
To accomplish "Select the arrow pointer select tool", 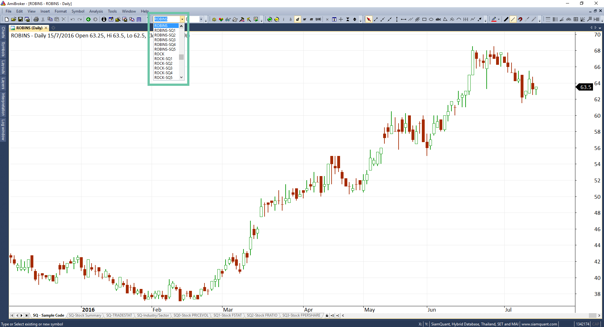I will pyautogui.click(x=369, y=19).
